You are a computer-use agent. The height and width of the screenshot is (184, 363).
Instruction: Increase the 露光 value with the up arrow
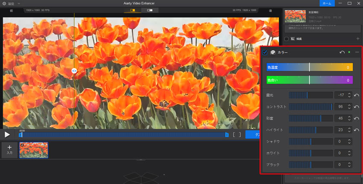click(349, 94)
